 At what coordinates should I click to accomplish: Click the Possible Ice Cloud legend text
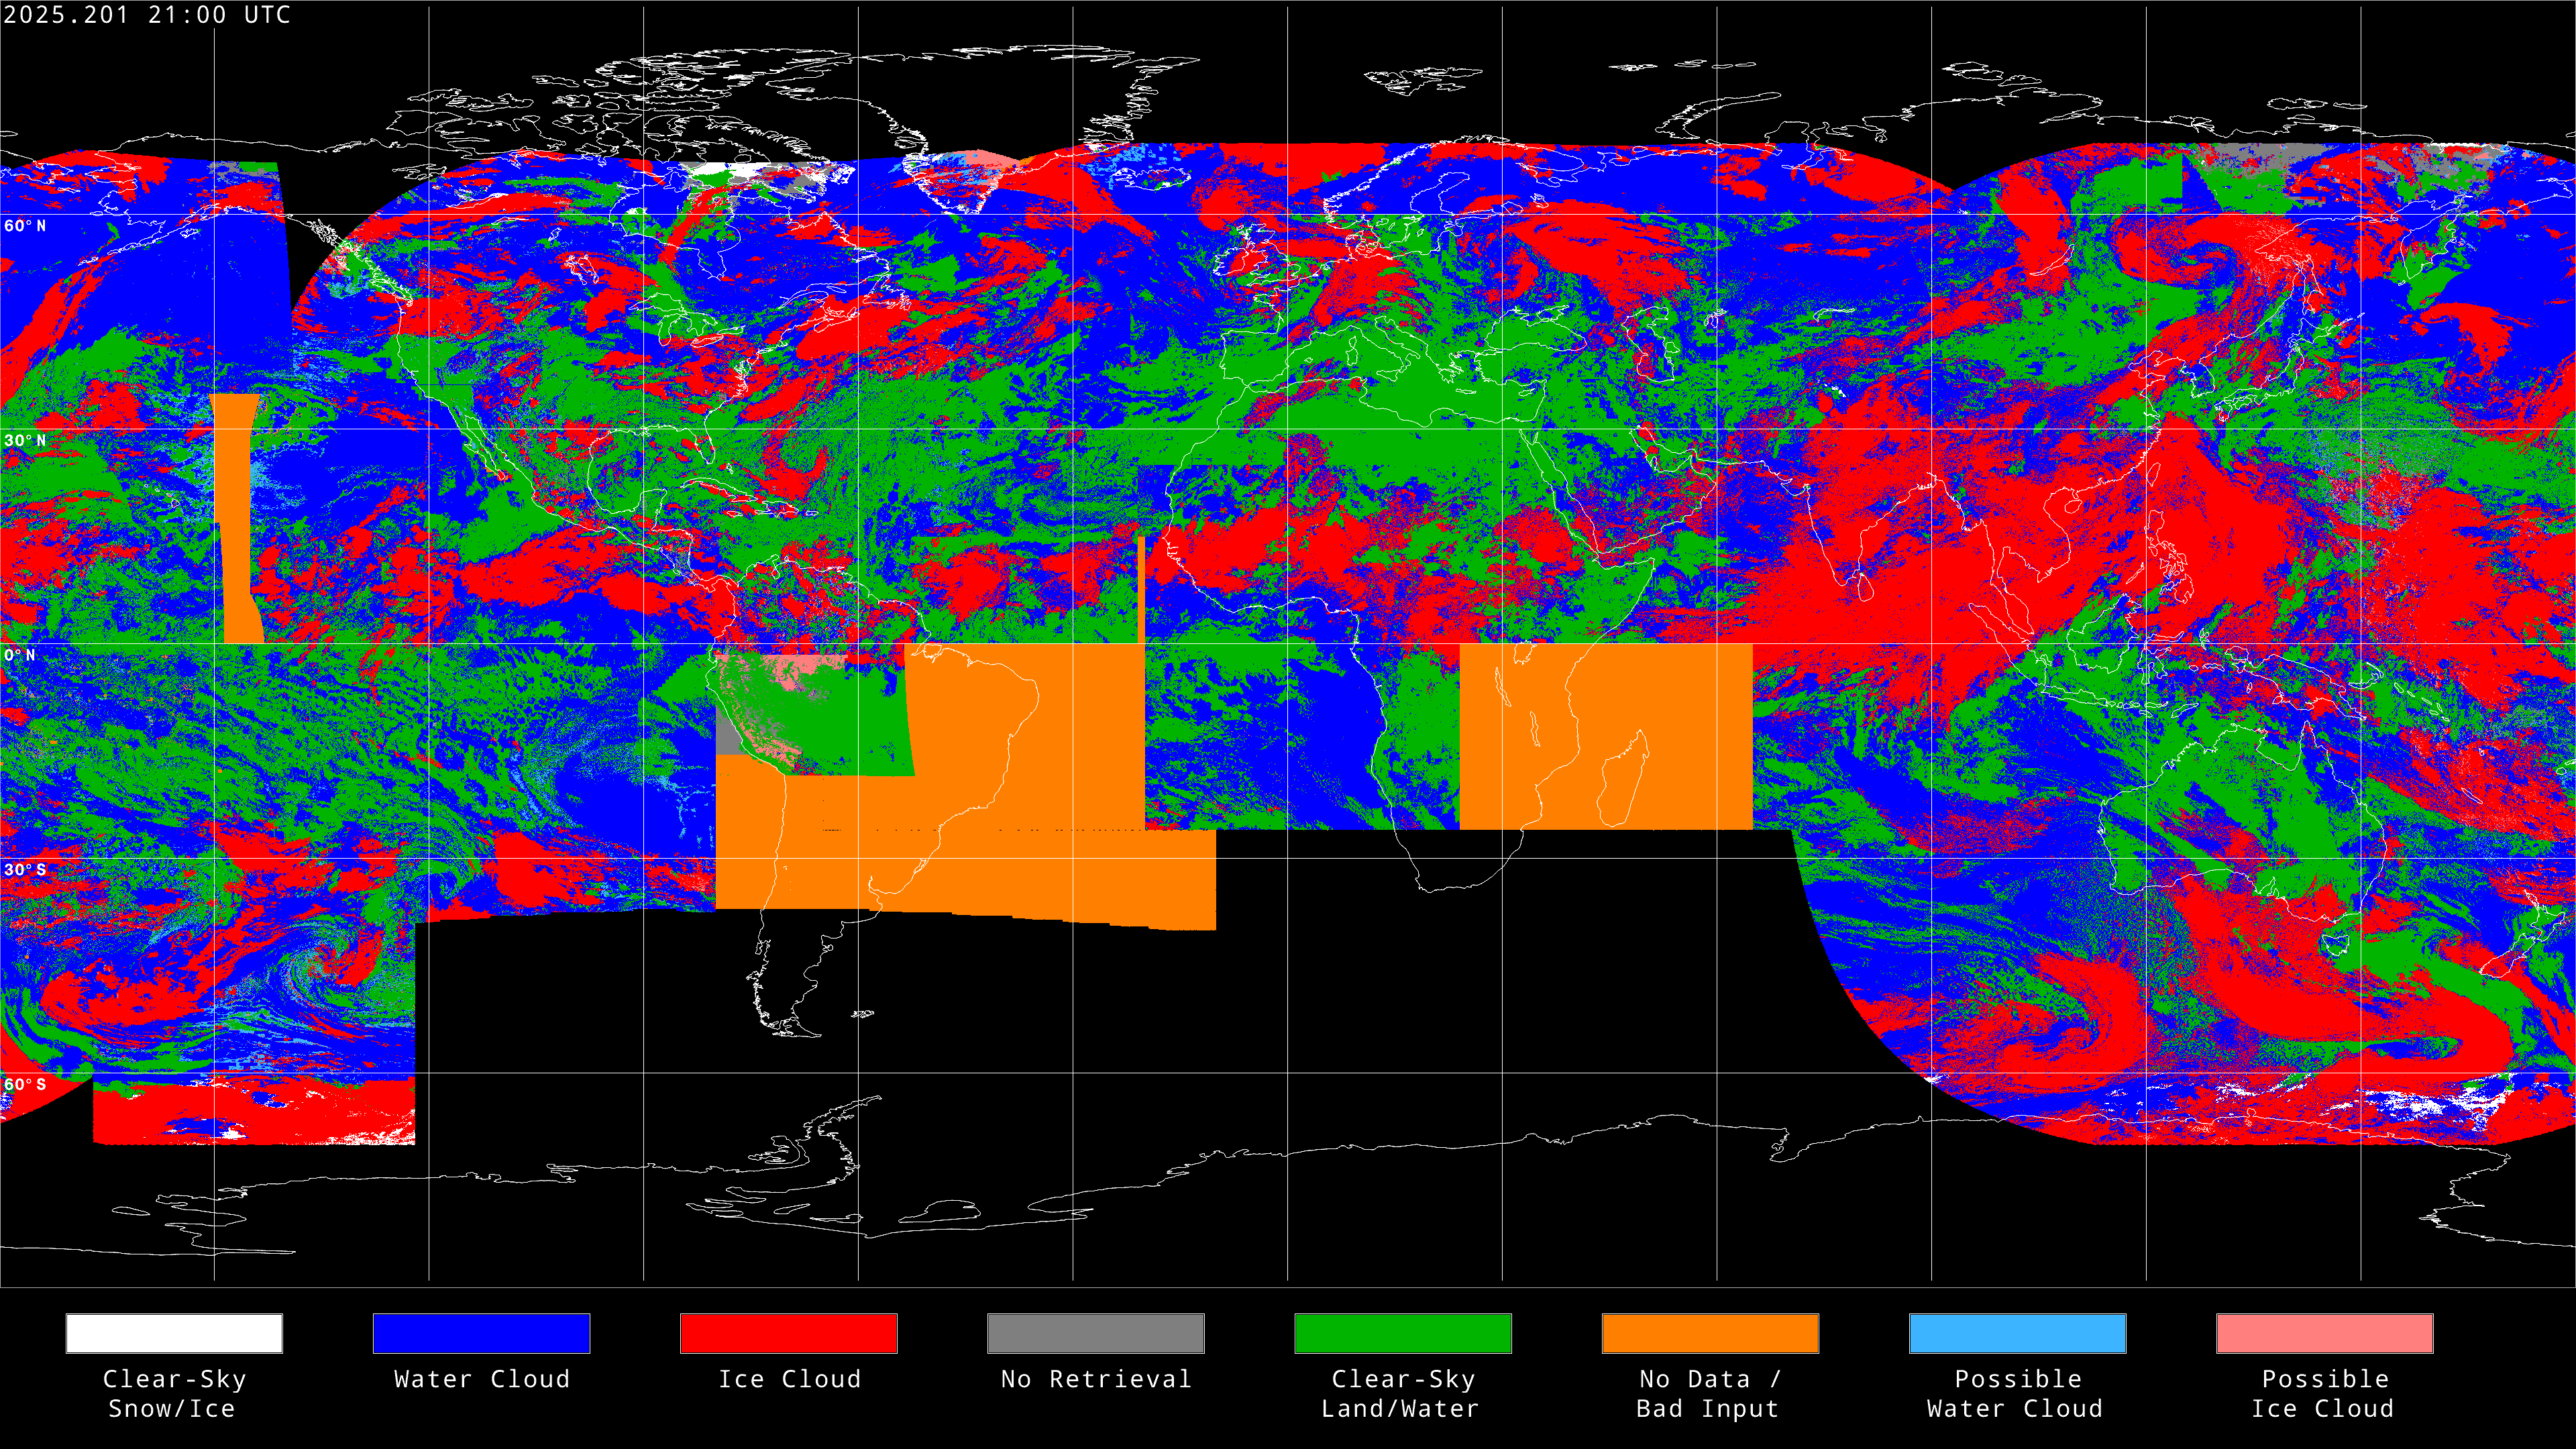pyautogui.click(x=2324, y=1394)
